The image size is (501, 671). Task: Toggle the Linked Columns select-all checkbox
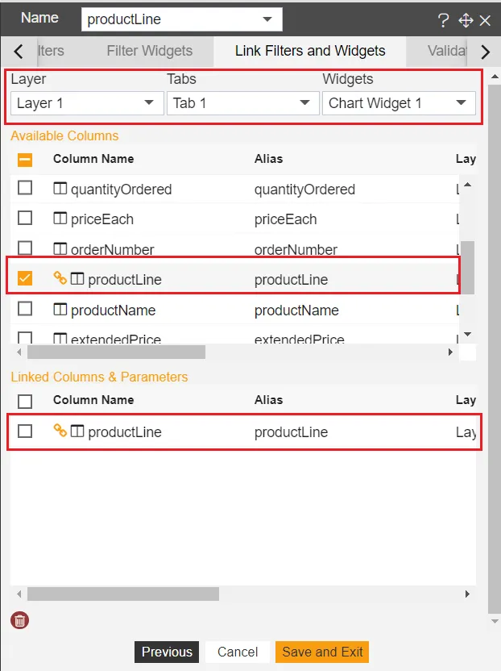click(x=25, y=402)
